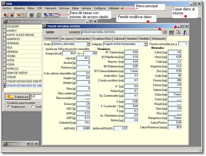Click the minimized YOGUR DESN window icon
This screenshot has width=206, height=156.
pyautogui.click(x=5, y=144)
